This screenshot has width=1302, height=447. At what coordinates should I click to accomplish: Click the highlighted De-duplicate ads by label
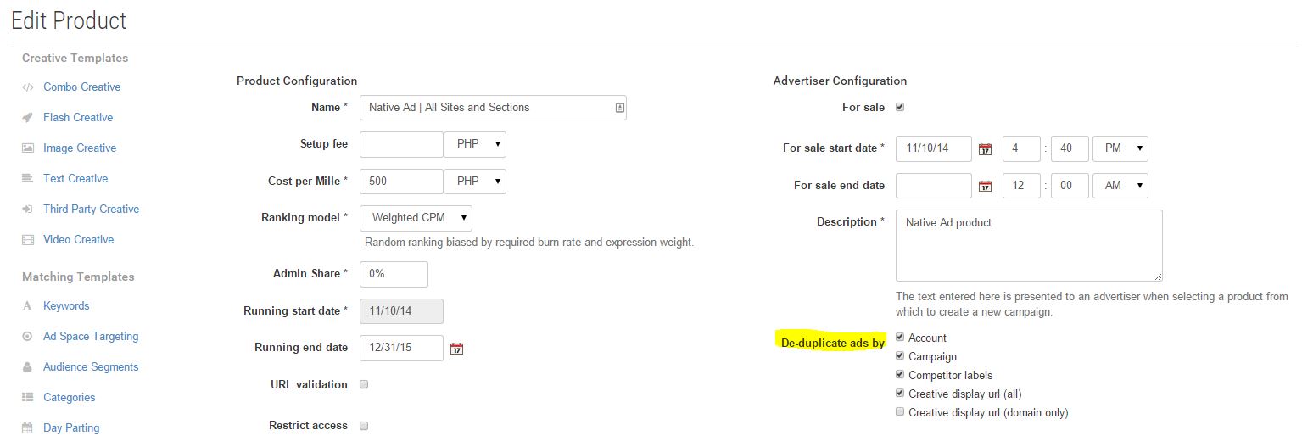click(x=832, y=343)
